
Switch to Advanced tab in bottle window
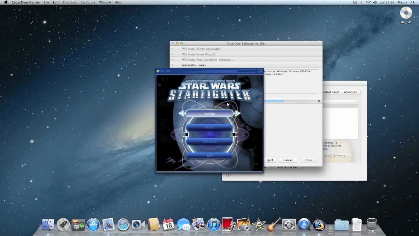pos(350,92)
